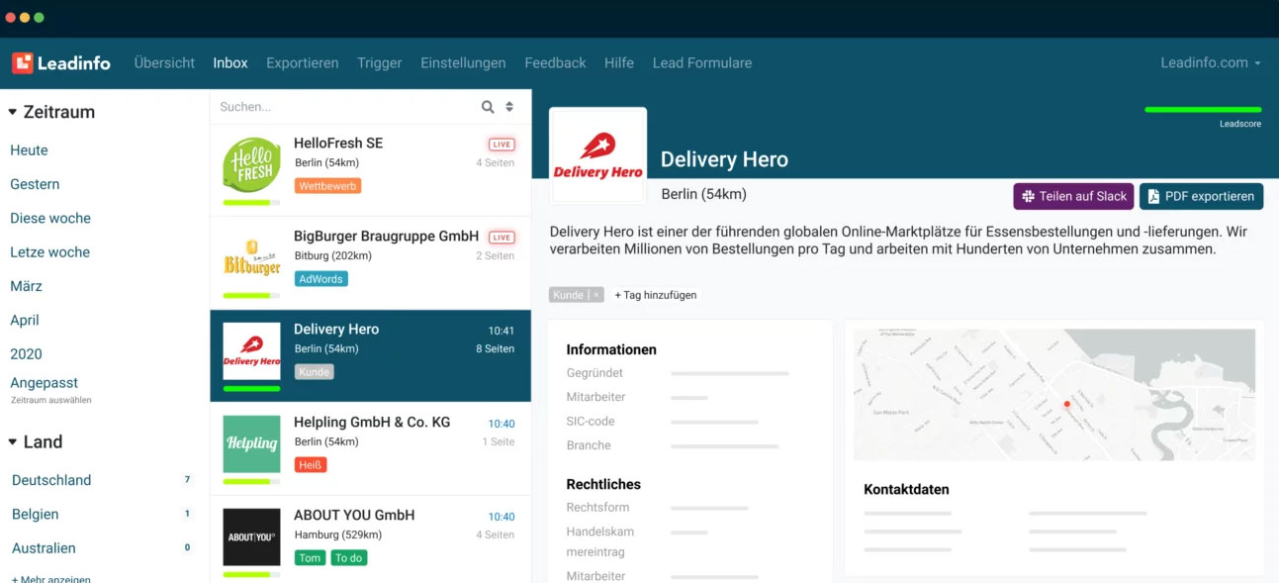This screenshot has height=583, width=1279.
Task: Open the Trigger section
Action: (x=380, y=62)
